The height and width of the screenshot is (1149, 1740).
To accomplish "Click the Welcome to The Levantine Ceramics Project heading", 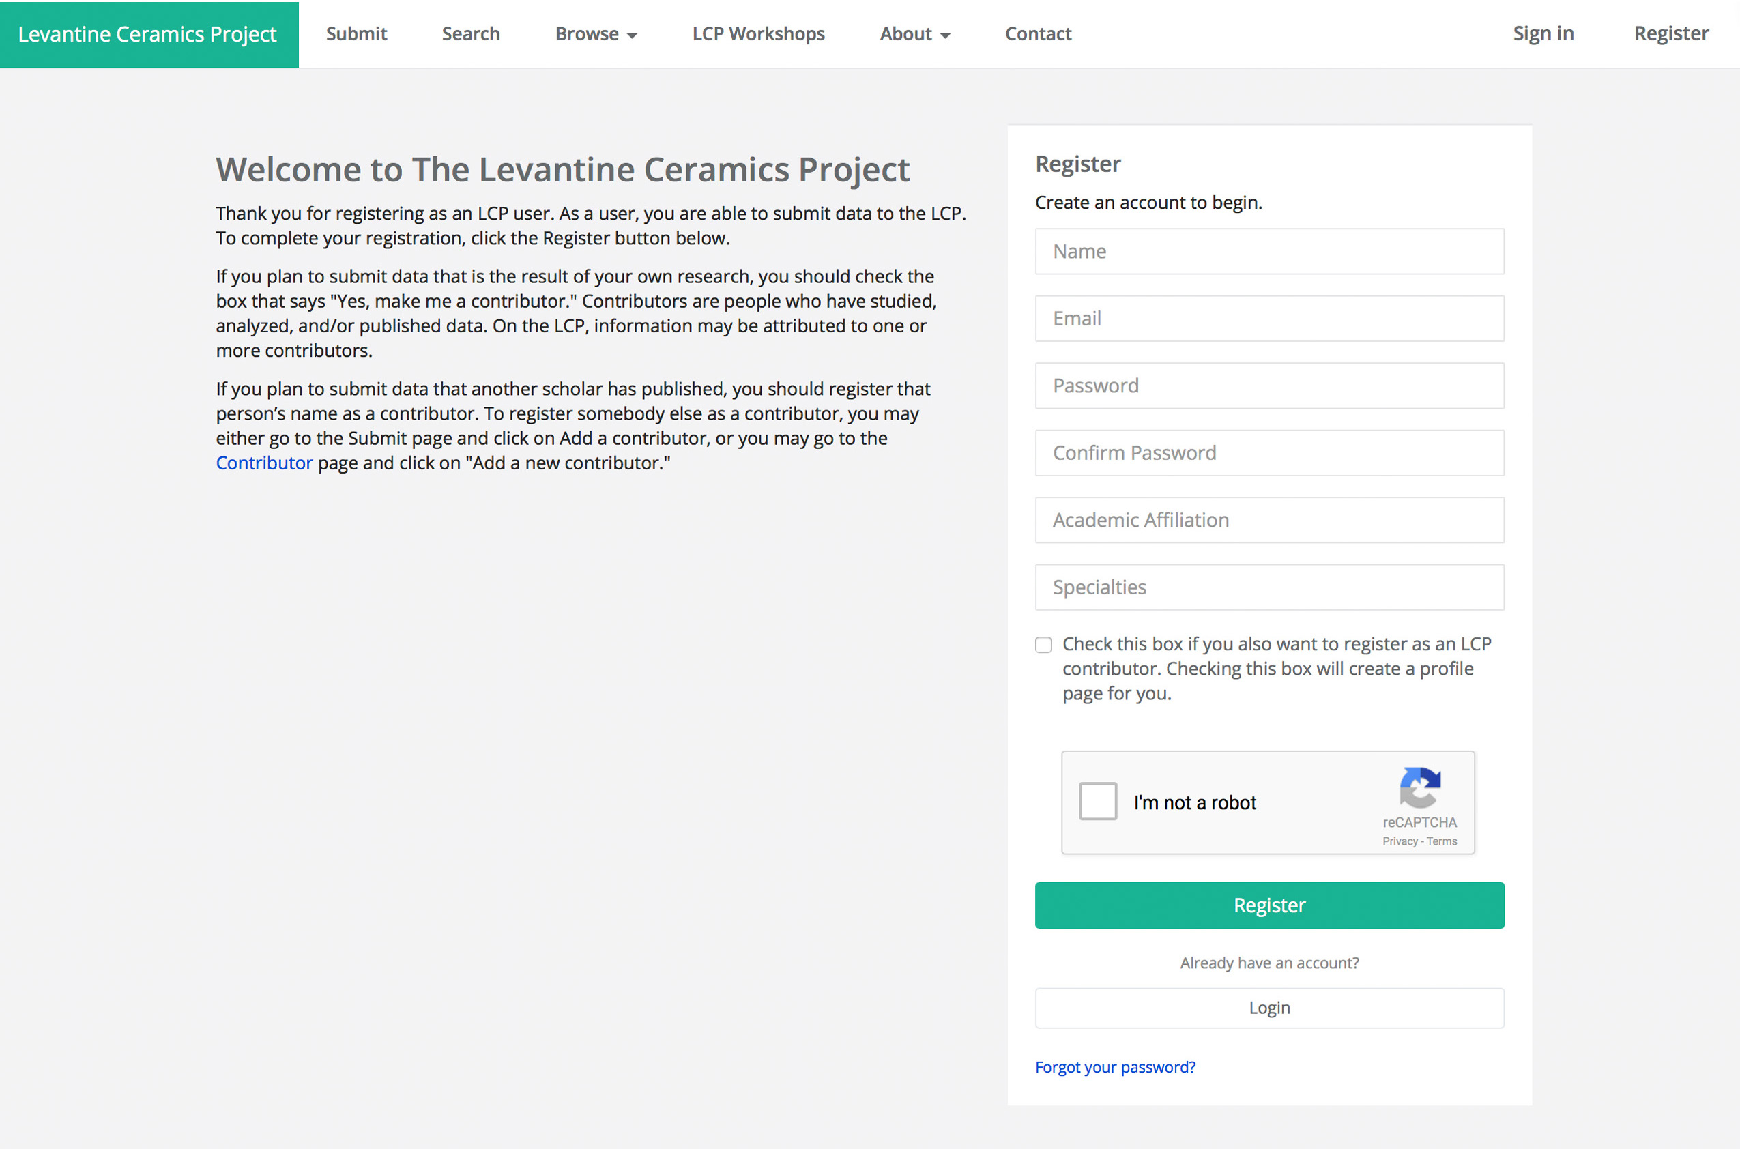I will tap(562, 170).
